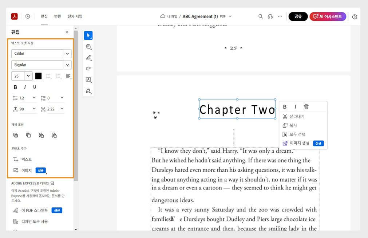Click the second object arrange icon
Viewport: 368px width, 238px height.
[28, 135]
